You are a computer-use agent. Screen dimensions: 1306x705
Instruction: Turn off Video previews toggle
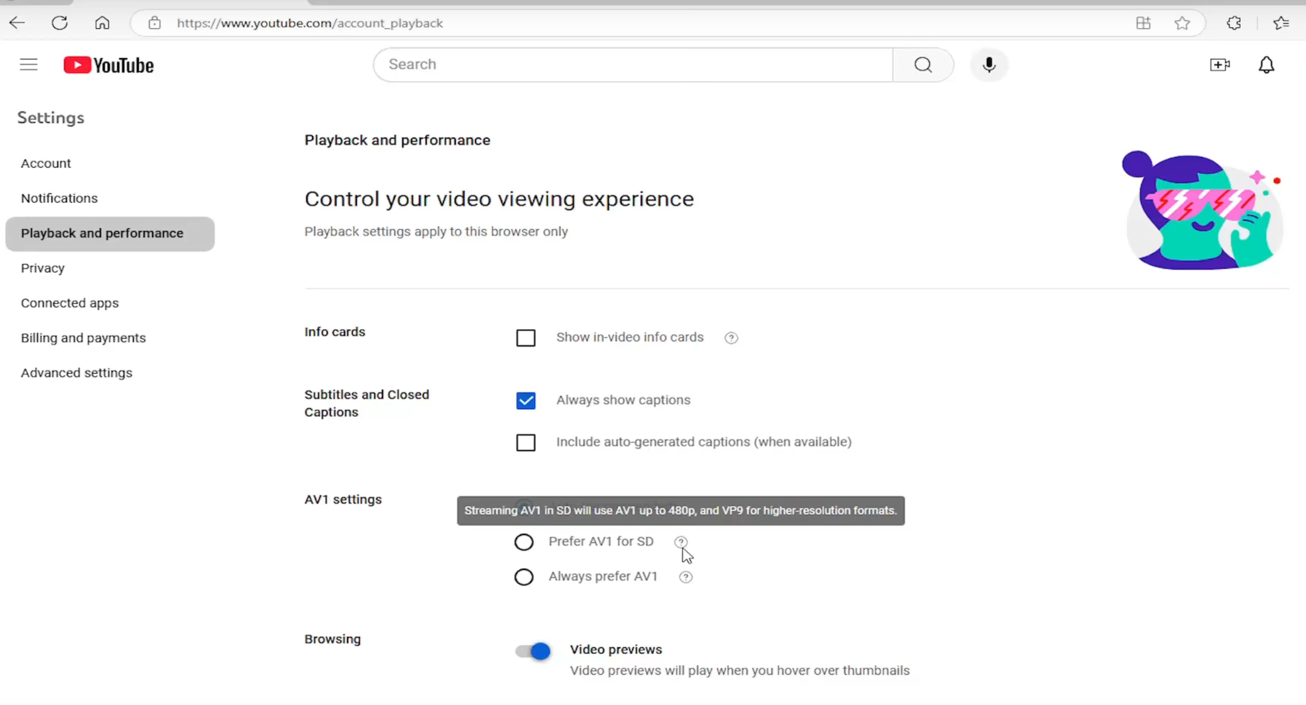533,651
